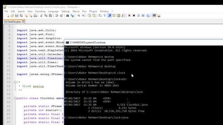This screenshot has height=125, width=223.
Task: Click line 'import java.awt.Color;' in editor
Action: tap(36, 30)
